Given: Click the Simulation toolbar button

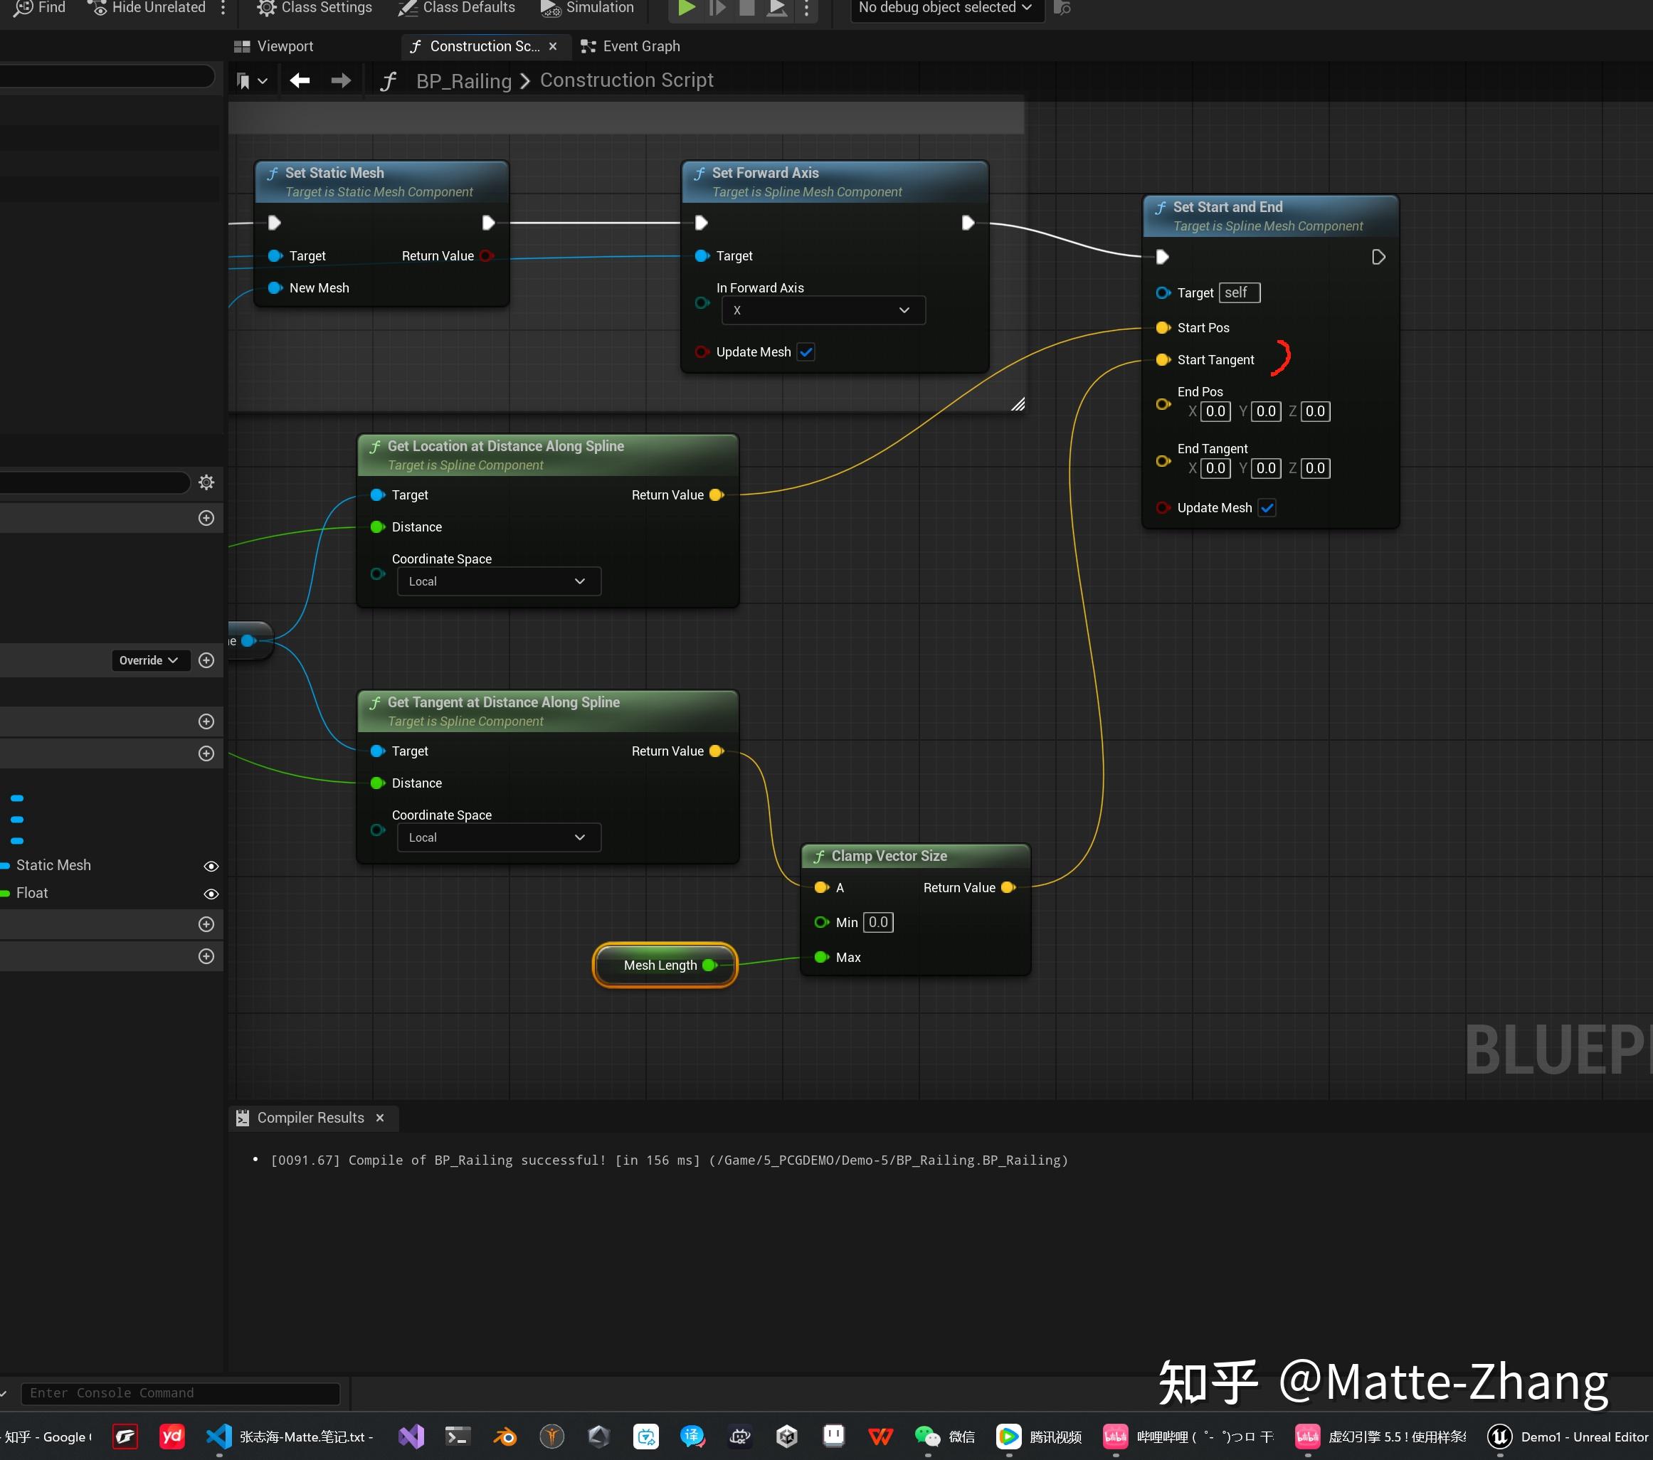Looking at the screenshot, I should [587, 8].
